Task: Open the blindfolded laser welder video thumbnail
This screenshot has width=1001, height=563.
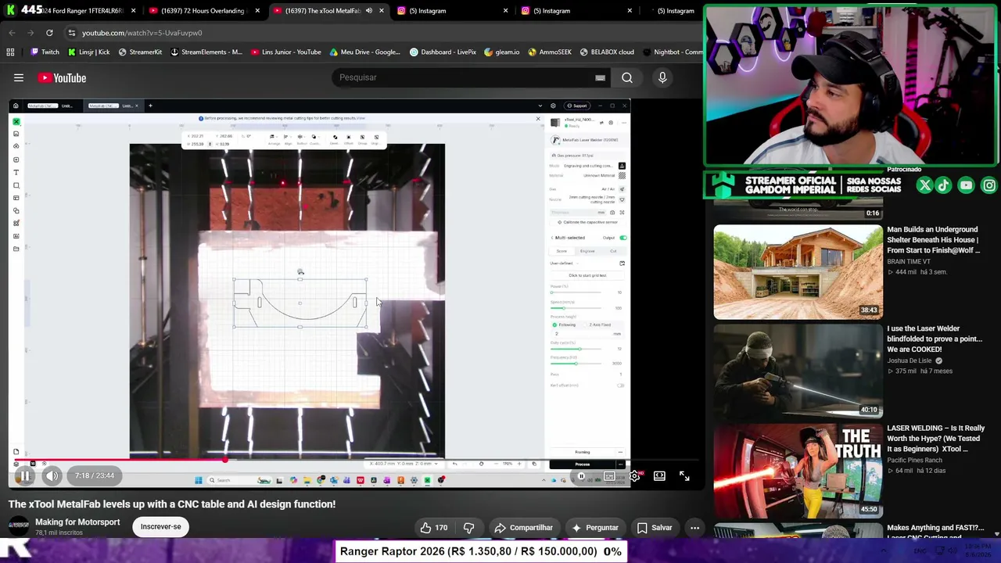Action: point(798,371)
